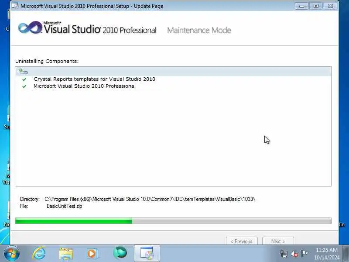Open Windows Media Player from the taskbar
The width and height of the screenshot is (349, 262).
[x=92, y=254]
